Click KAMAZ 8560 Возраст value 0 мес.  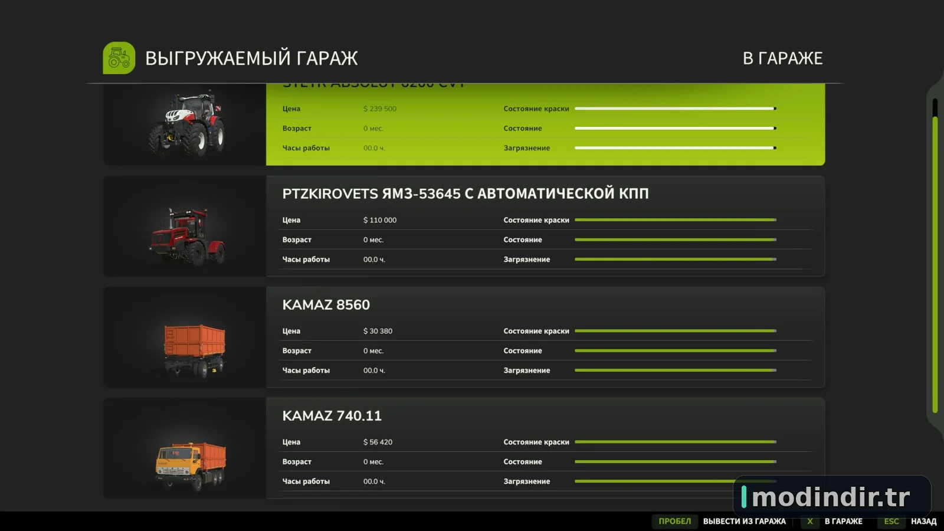373,351
